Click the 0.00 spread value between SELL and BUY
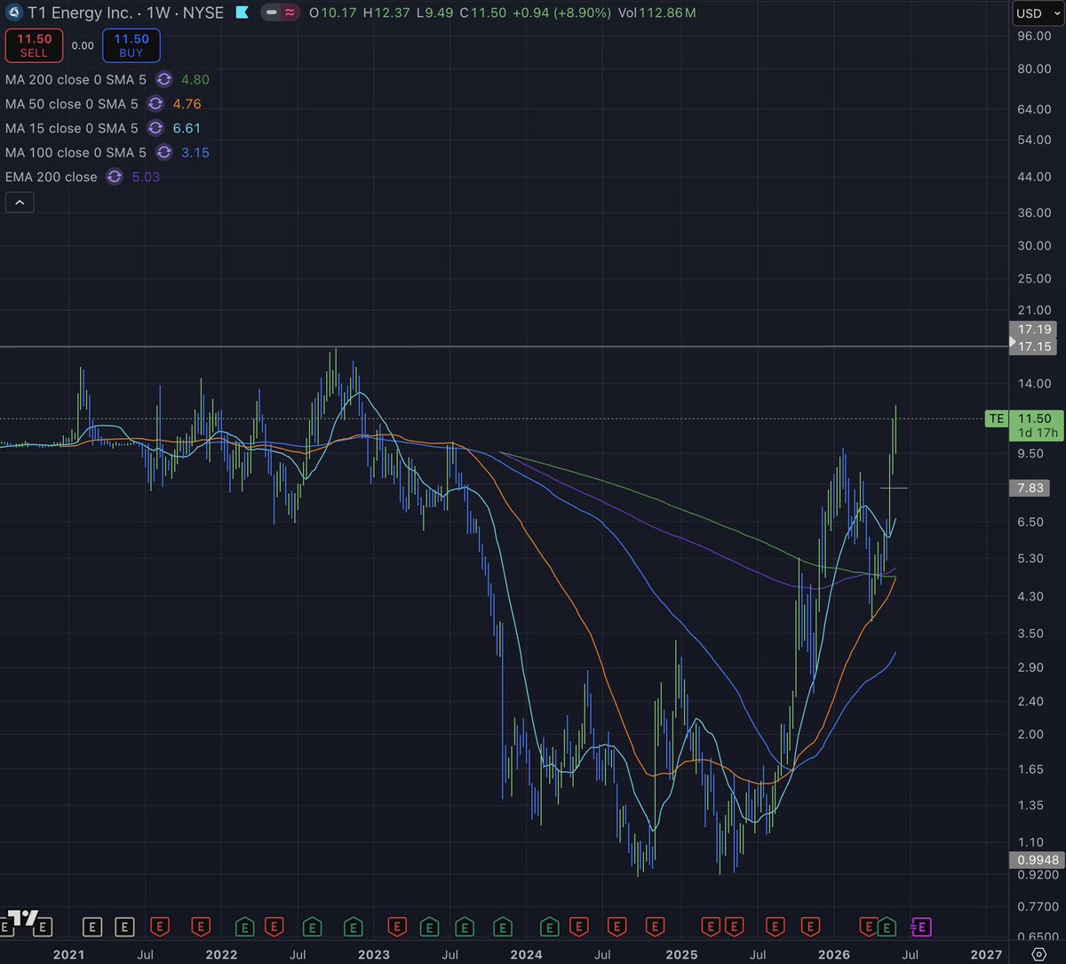The height and width of the screenshot is (964, 1066). 82,45
